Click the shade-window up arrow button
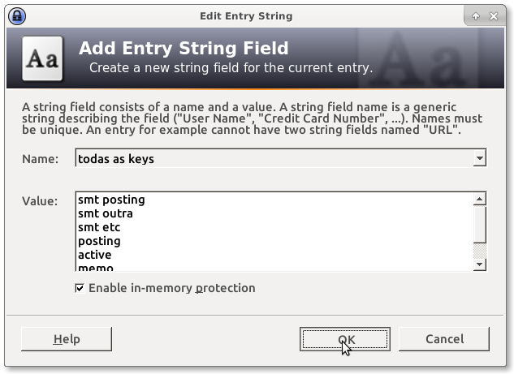514x374 pixels. point(477,15)
